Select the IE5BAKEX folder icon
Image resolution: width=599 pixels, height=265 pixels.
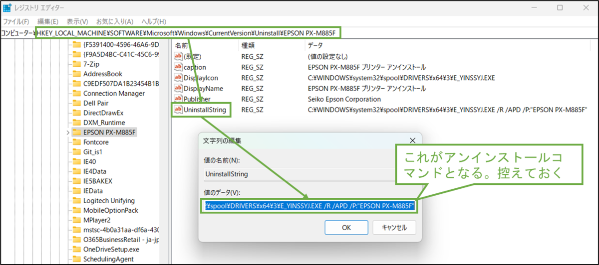point(76,181)
